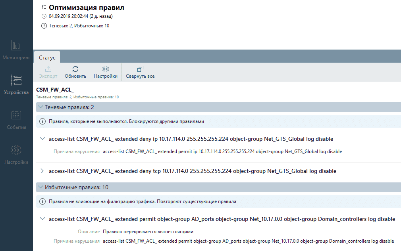Click the Оптимизация правил page title

tap(87, 8)
